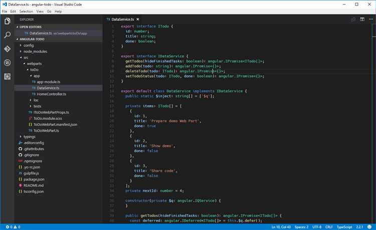Open the View menu
Screen dimensions: 376x230
click(40, 11)
